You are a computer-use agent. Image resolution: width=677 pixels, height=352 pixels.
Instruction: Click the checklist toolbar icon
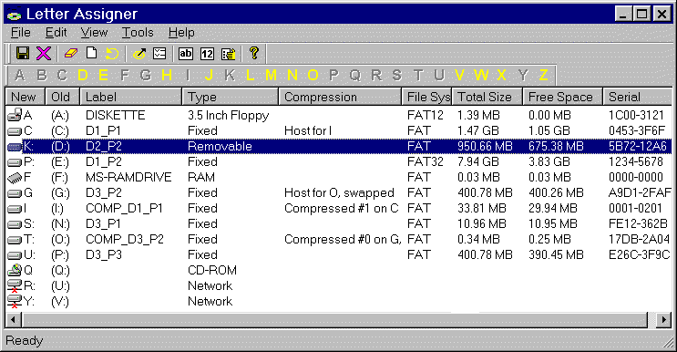[159, 54]
